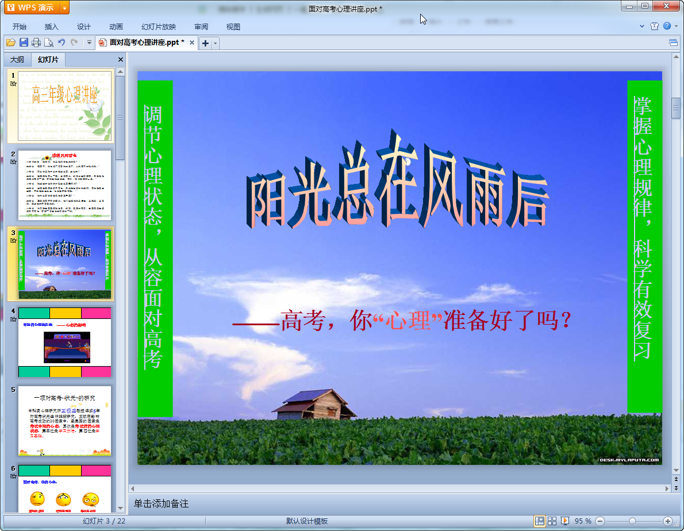This screenshot has width=684, height=531.
Task: Select slide 1 thumbnail 高三年级心理讲座
Action: pyautogui.click(x=64, y=106)
